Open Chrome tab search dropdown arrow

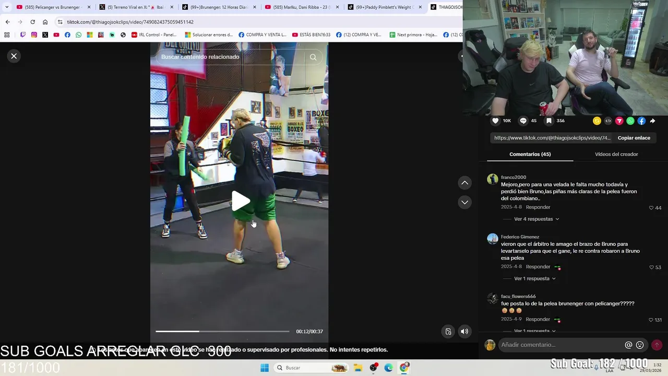[x=7, y=7]
